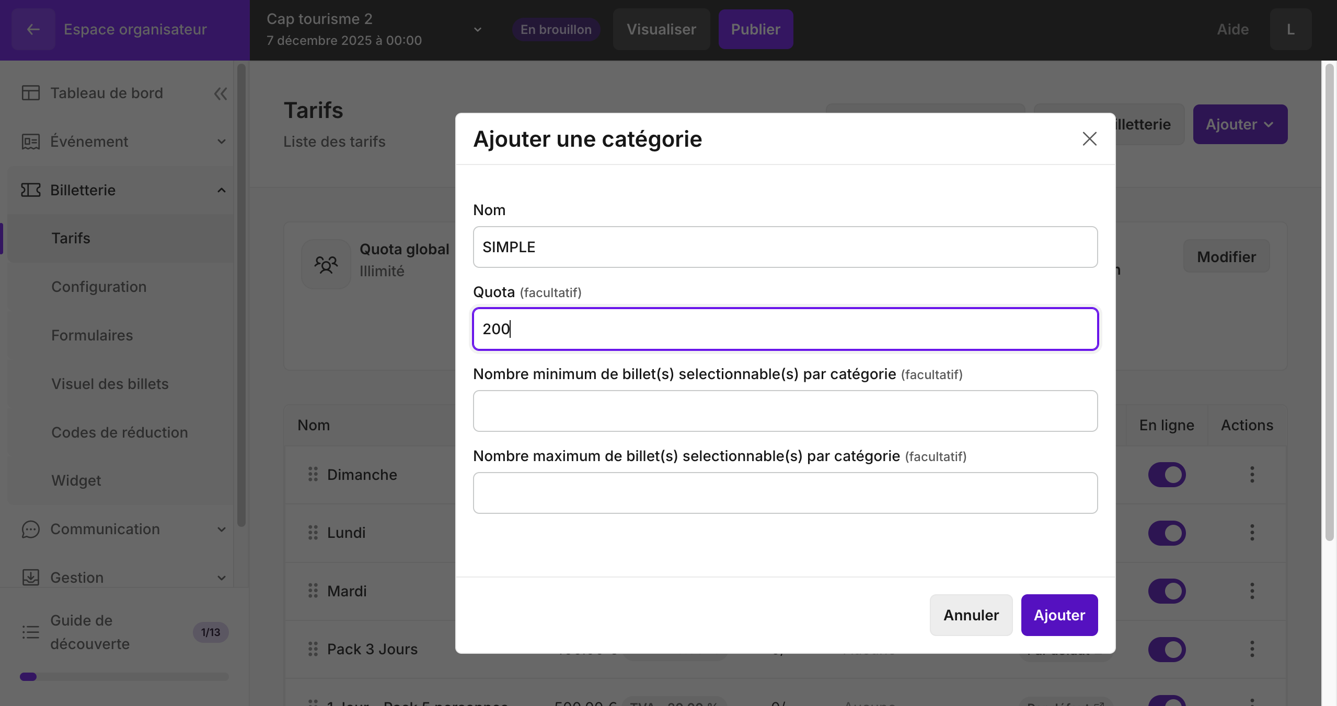Viewport: 1337px width, 706px height.
Task: Disable the En ligne switch for Mardi
Action: pos(1167,591)
